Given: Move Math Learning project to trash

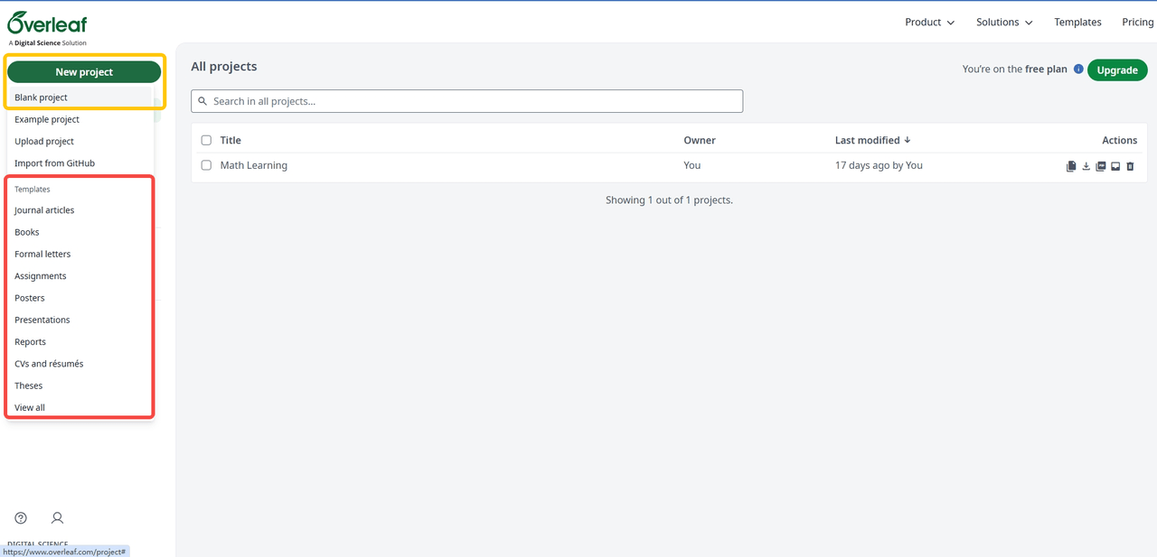Looking at the screenshot, I should 1129,166.
